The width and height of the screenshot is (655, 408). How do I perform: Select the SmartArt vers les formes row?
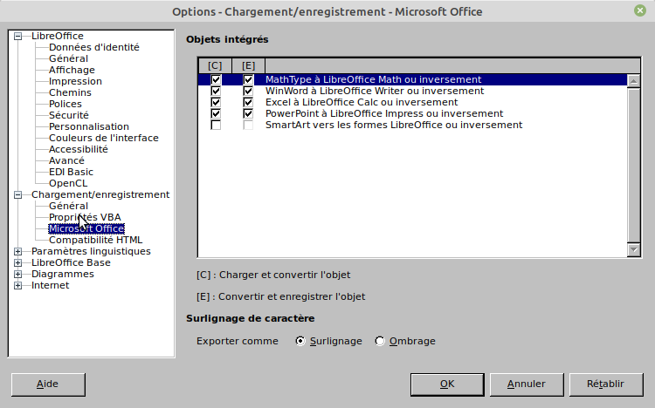click(x=413, y=125)
